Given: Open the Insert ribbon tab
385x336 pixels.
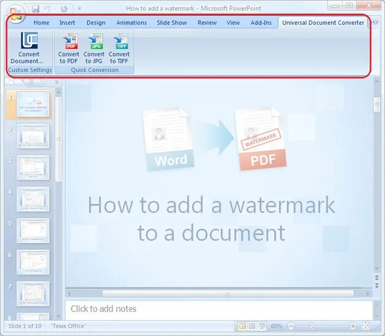Looking at the screenshot, I should pos(67,23).
